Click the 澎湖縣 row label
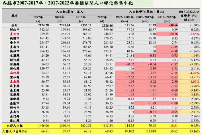Viewport: 202px width, 135px height. point(15,99)
